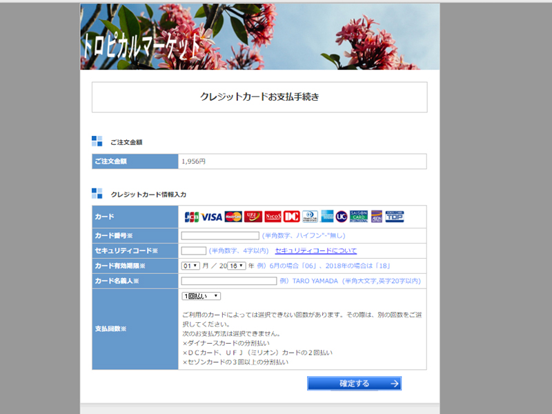Focus the カード番号 input field
552x414 pixels.
(220, 235)
